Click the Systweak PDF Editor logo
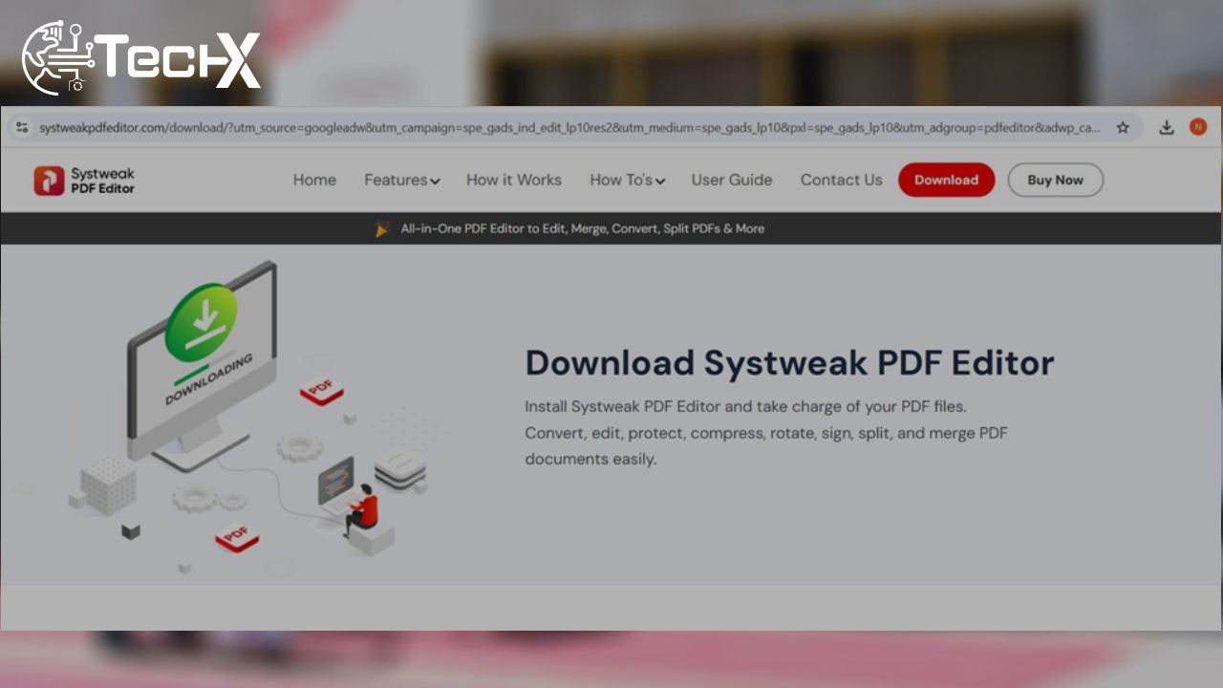The width and height of the screenshot is (1223, 688). pyautogui.click(x=84, y=181)
